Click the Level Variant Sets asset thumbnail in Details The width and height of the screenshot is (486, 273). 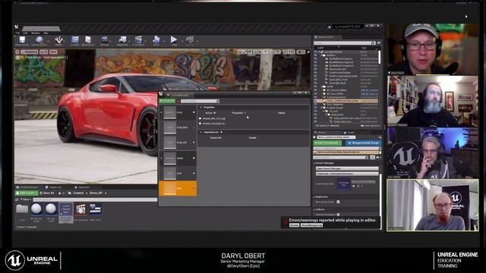(343, 184)
